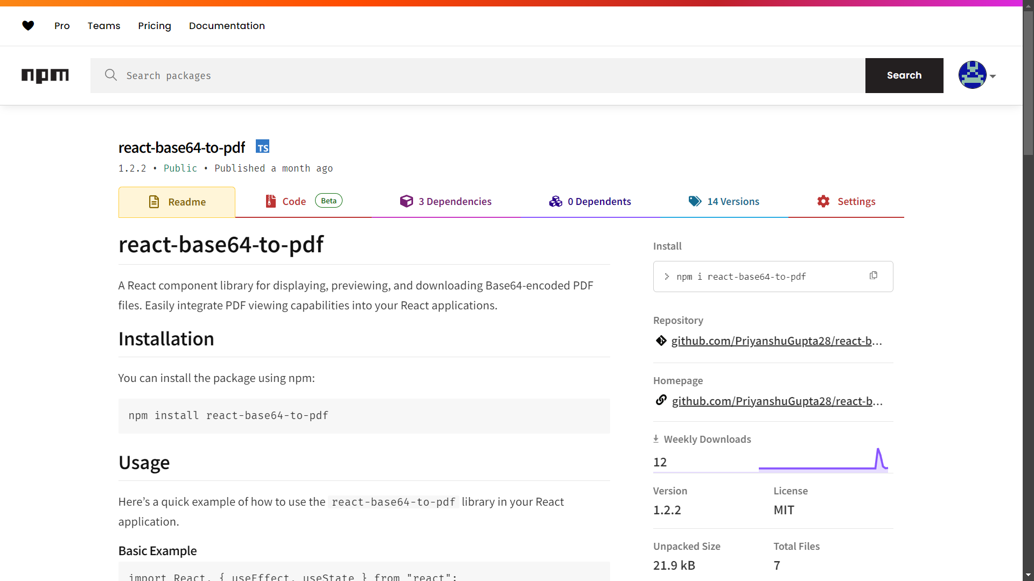Switch to the Code Beta tab
This screenshot has width=1034, height=581.
point(295,201)
